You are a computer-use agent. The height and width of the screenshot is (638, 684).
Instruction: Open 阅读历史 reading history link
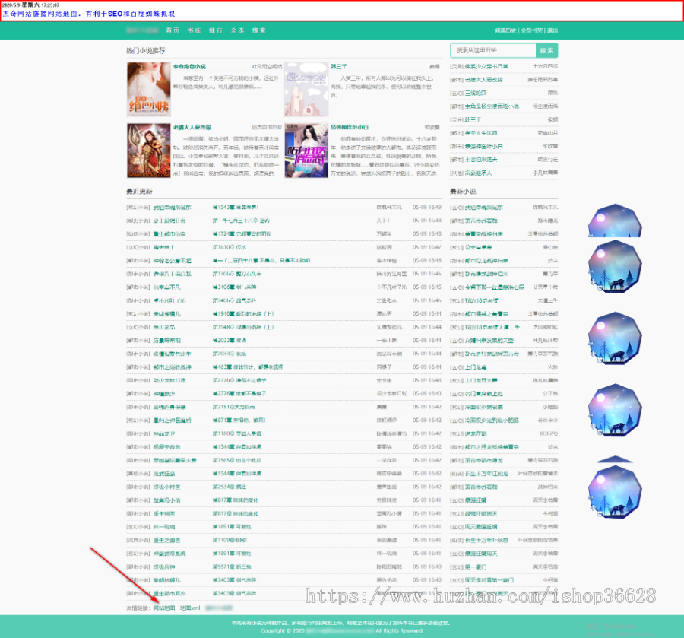505,30
